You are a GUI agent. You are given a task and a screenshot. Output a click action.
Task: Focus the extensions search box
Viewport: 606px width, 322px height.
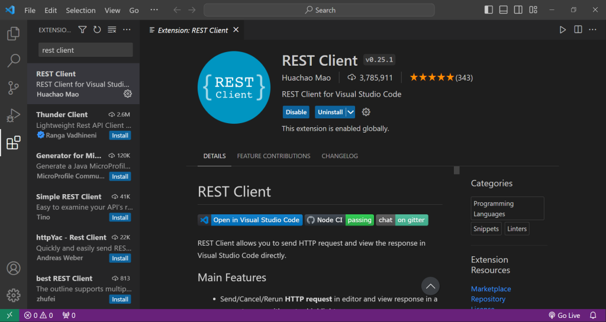pyautogui.click(x=85, y=50)
